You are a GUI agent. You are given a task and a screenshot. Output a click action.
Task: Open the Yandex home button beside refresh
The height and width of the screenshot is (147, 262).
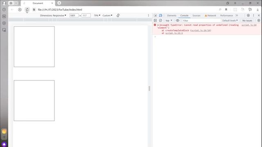click(20, 10)
